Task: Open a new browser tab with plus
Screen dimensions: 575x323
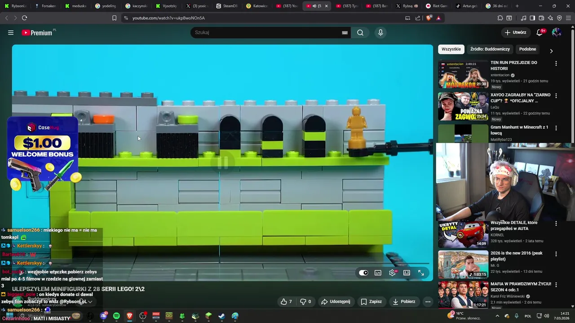Action: point(517,6)
